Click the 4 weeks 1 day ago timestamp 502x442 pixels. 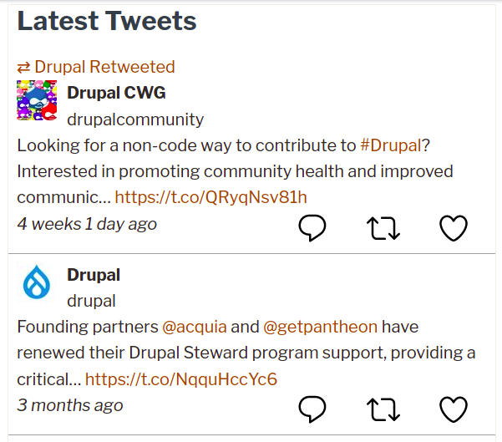tap(87, 224)
